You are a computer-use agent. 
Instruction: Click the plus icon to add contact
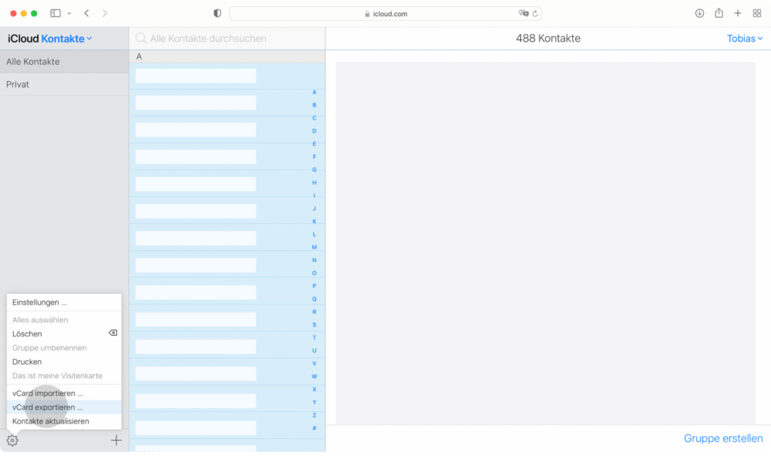[x=116, y=441]
